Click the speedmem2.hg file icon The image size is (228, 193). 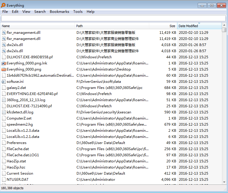click(4, 124)
